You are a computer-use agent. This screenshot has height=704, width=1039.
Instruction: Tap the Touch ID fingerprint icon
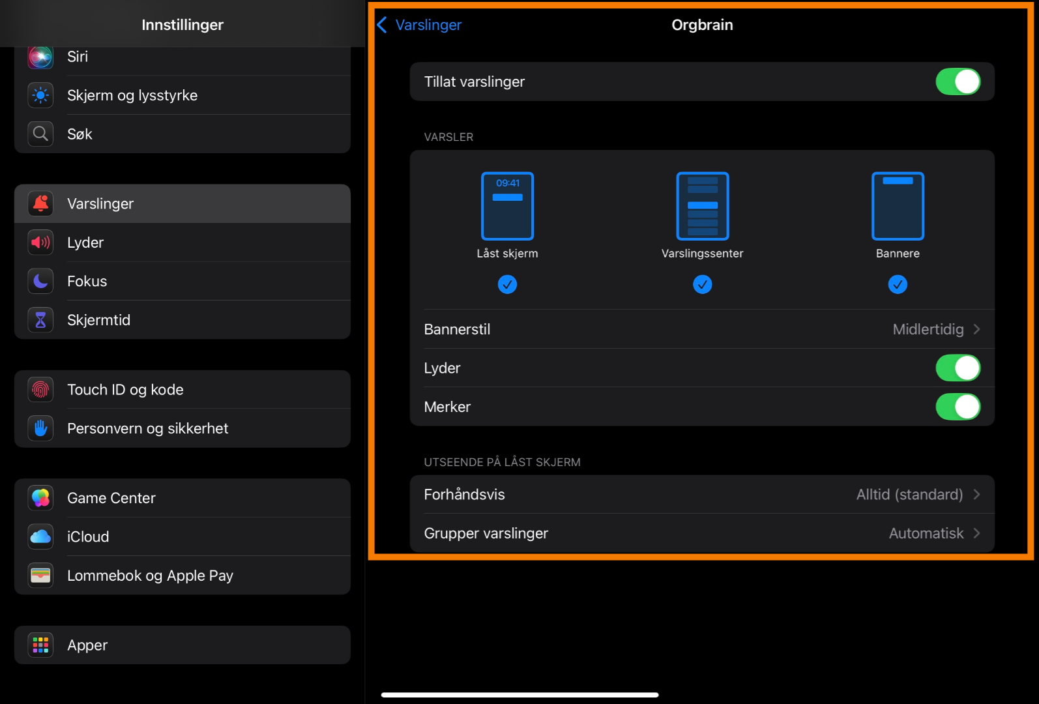40,390
